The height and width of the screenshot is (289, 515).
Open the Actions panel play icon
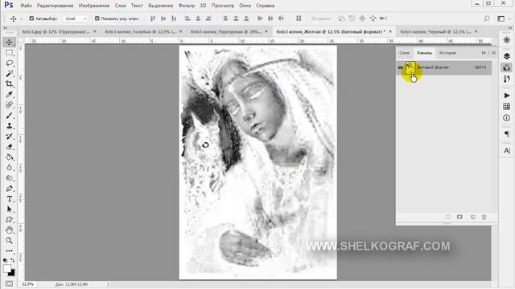[506, 96]
